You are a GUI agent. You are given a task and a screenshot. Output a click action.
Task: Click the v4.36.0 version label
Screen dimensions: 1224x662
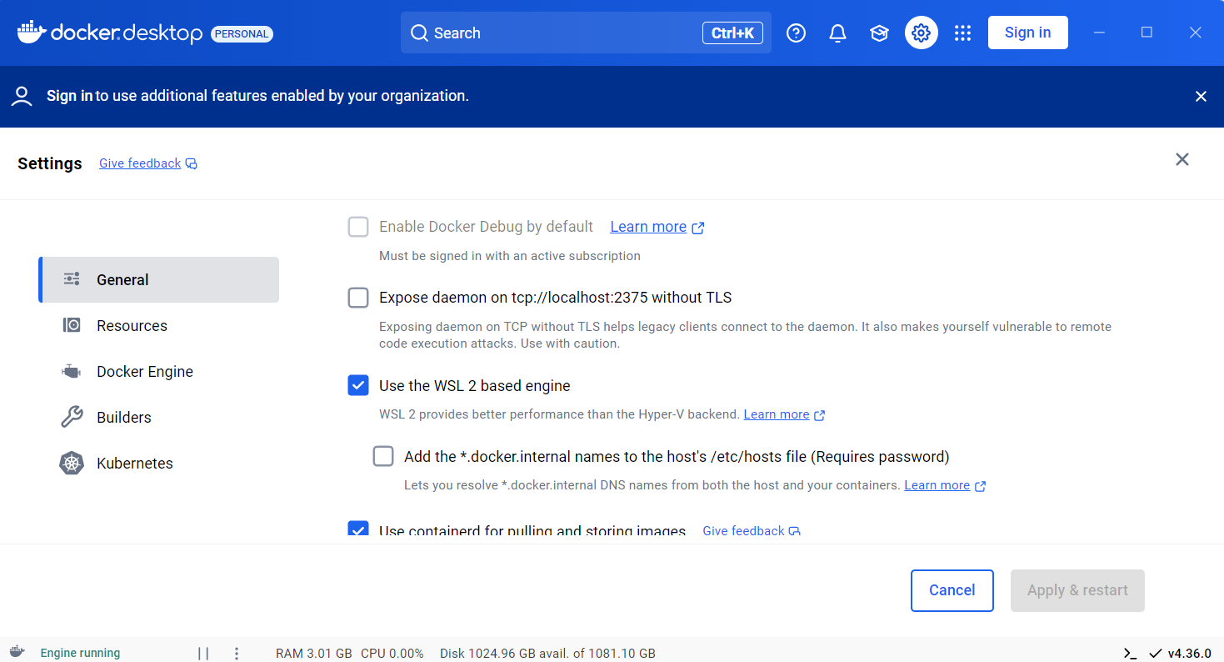1189,654
